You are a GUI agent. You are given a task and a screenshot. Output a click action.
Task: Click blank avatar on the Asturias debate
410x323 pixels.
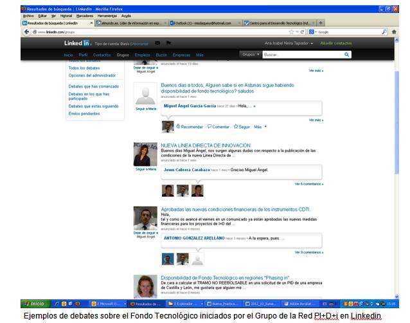pos(145,94)
